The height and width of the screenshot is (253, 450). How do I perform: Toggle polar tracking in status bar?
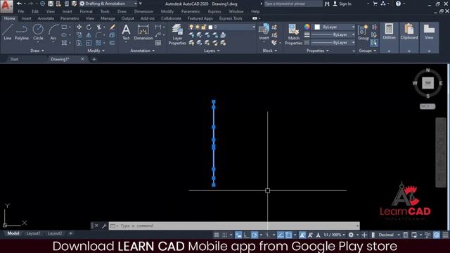coord(255,235)
